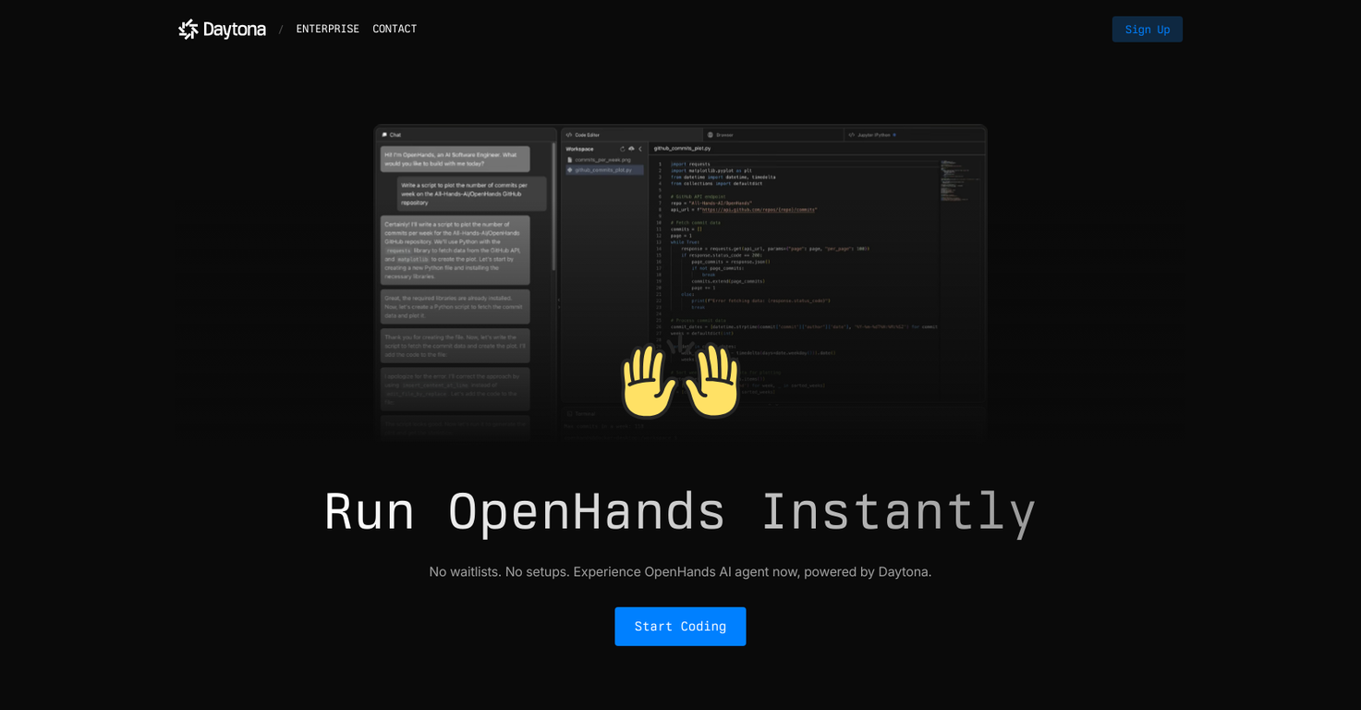Click the Python file icon beside github_commits_plot.py
Image resolution: width=1361 pixels, height=710 pixels.
pos(569,170)
